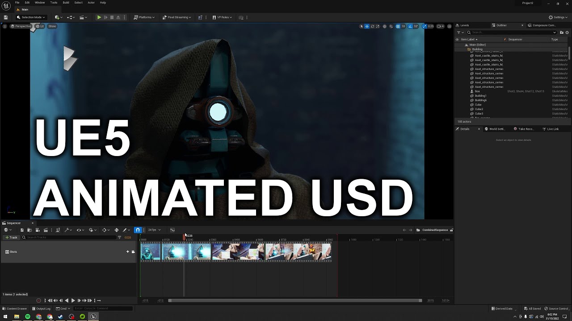Toggle Sequencer snapping magnet button

pos(138,230)
